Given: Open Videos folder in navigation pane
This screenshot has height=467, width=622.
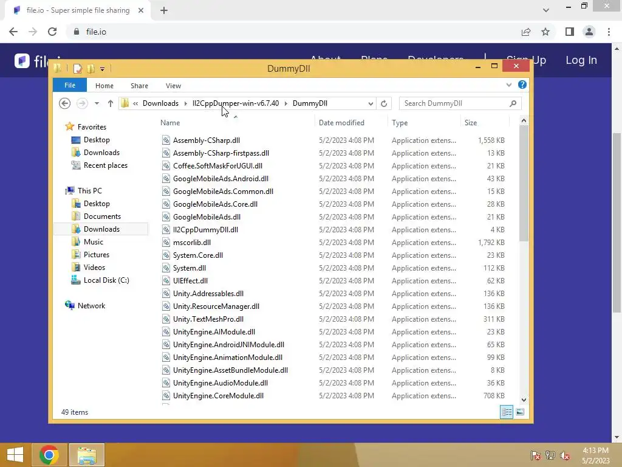Looking at the screenshot, I should pyautogui.click(x=94, y=268).
